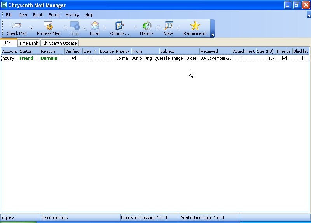Enable the Blacklist checkbox for Junior Ang
The image size is (311, 223).
click(x=301, y=58)
